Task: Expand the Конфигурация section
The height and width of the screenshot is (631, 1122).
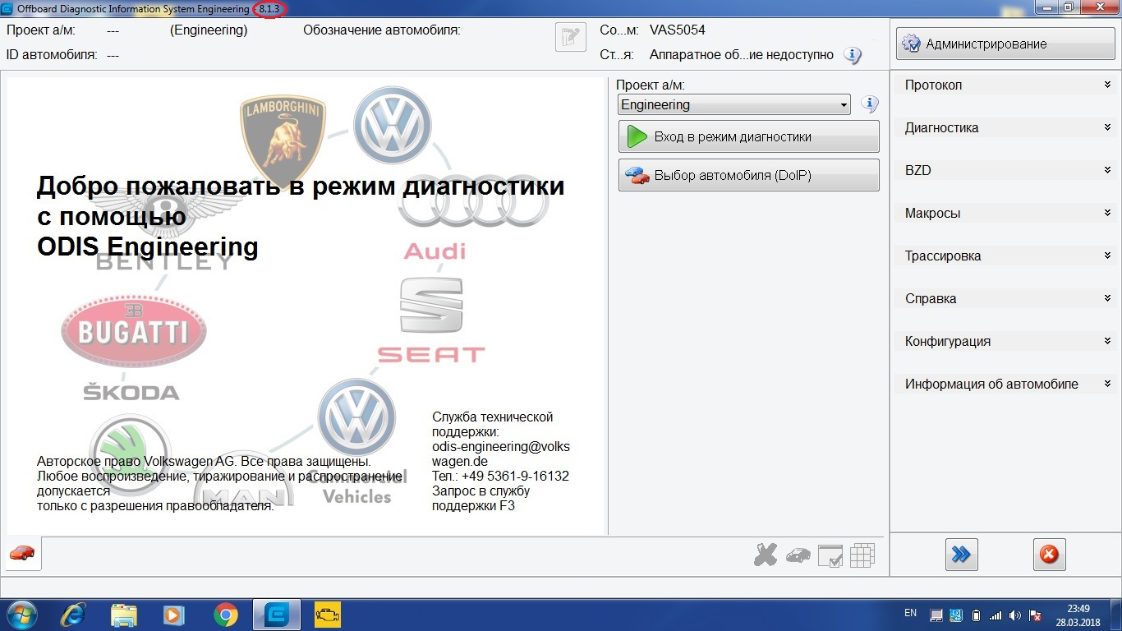Action: click(1005, 341)
